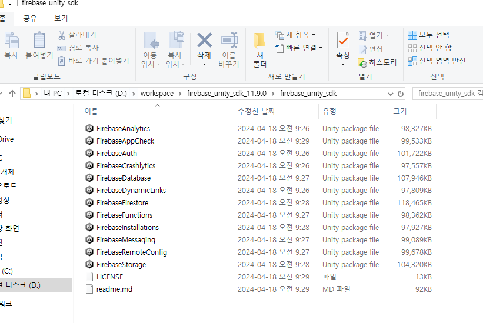Select the FirebaseDatabase file name
483x323 pixels.
click(x=123, y=178)
